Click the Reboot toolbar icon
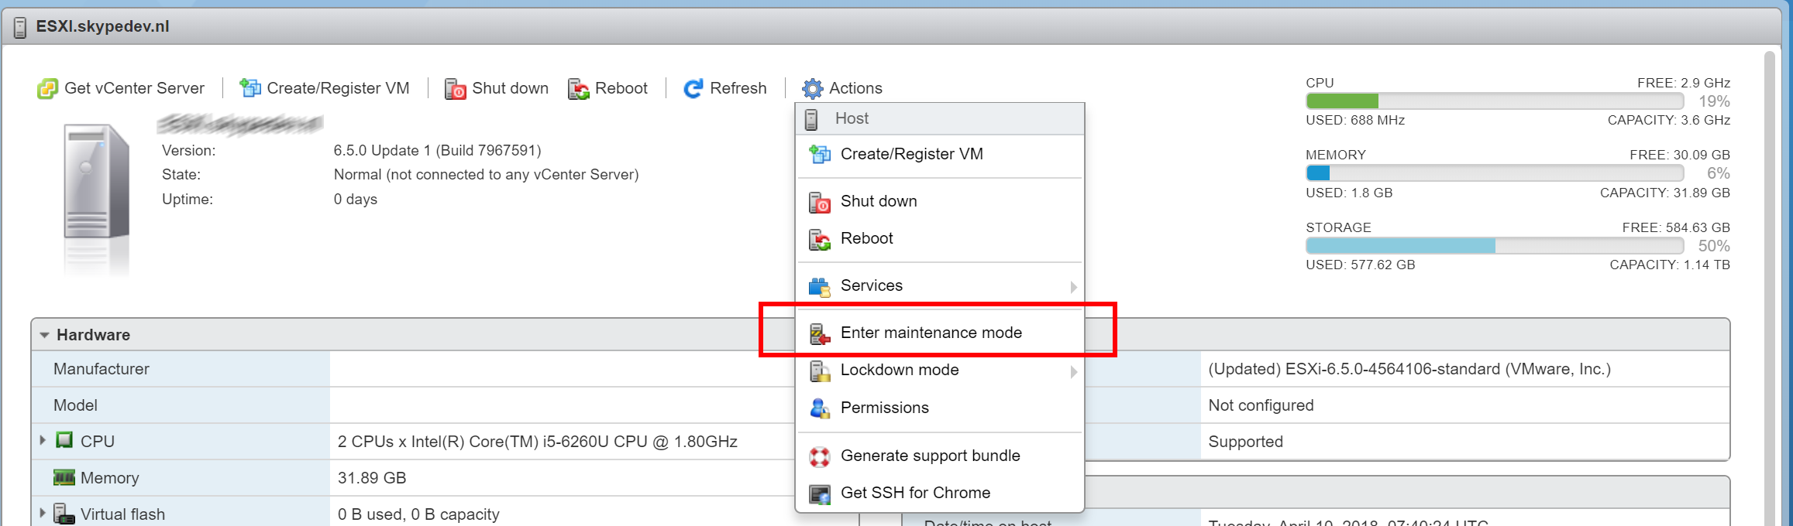The image size is (1793, 526). (x=578, y=89)
